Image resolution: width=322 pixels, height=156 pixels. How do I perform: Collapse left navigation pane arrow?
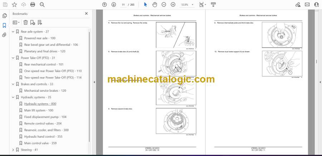click(x=94, y=82)
